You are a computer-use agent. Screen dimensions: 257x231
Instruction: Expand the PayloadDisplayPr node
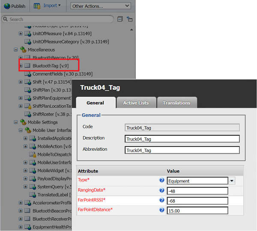pos(25,179)
